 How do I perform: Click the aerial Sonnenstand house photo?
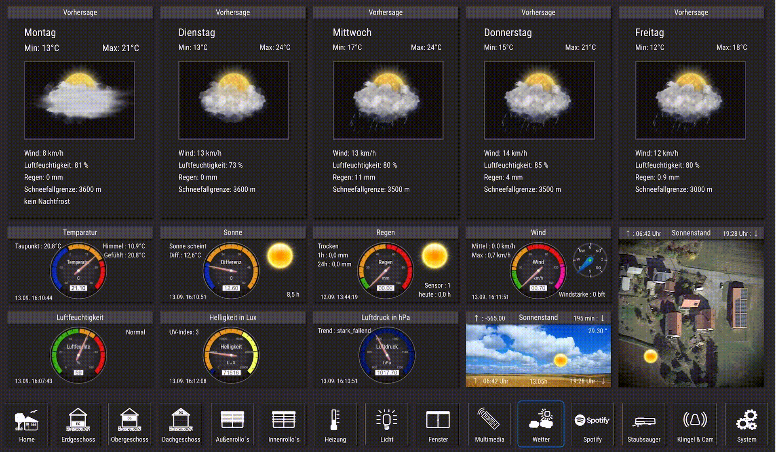[x=691, y=314]
